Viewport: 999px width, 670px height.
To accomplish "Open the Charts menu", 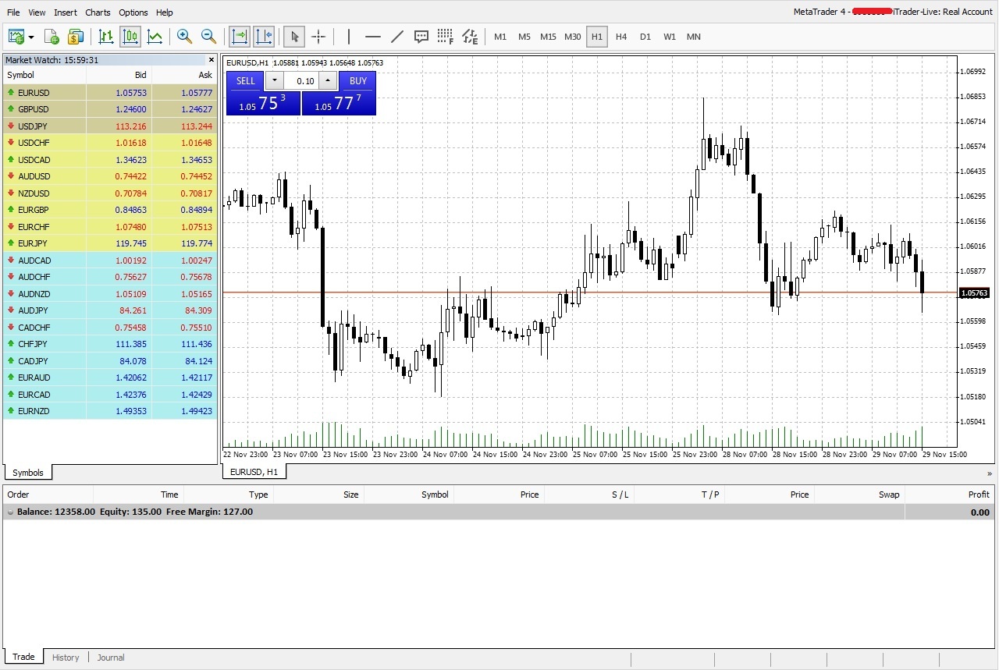I will pos(98,12).
